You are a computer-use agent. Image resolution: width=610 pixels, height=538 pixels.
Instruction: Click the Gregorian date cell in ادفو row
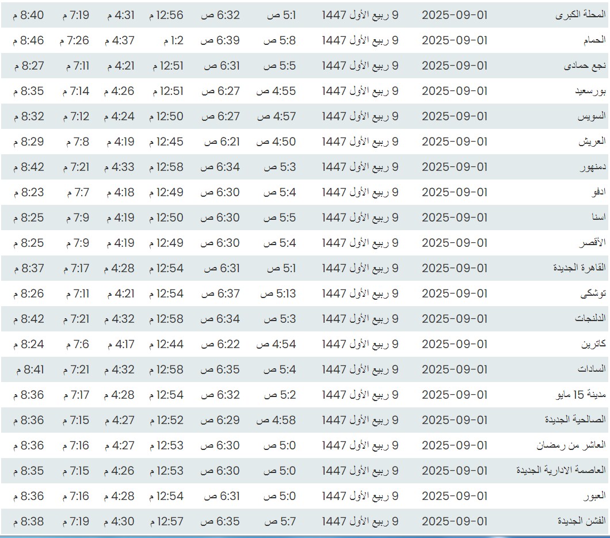click(454, 193)
